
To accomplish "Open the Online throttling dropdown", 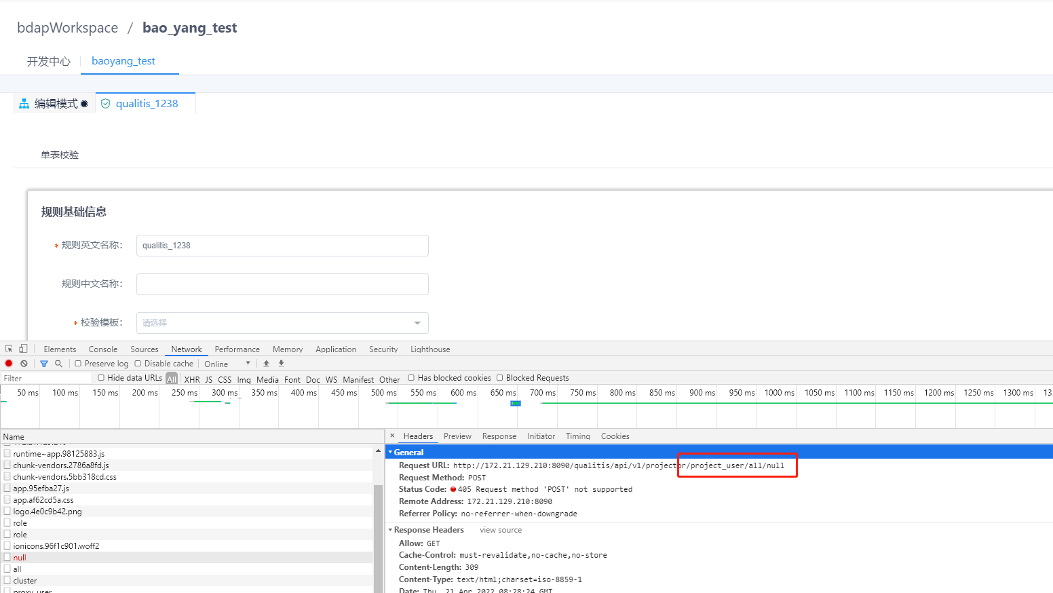I will point(228,364).
